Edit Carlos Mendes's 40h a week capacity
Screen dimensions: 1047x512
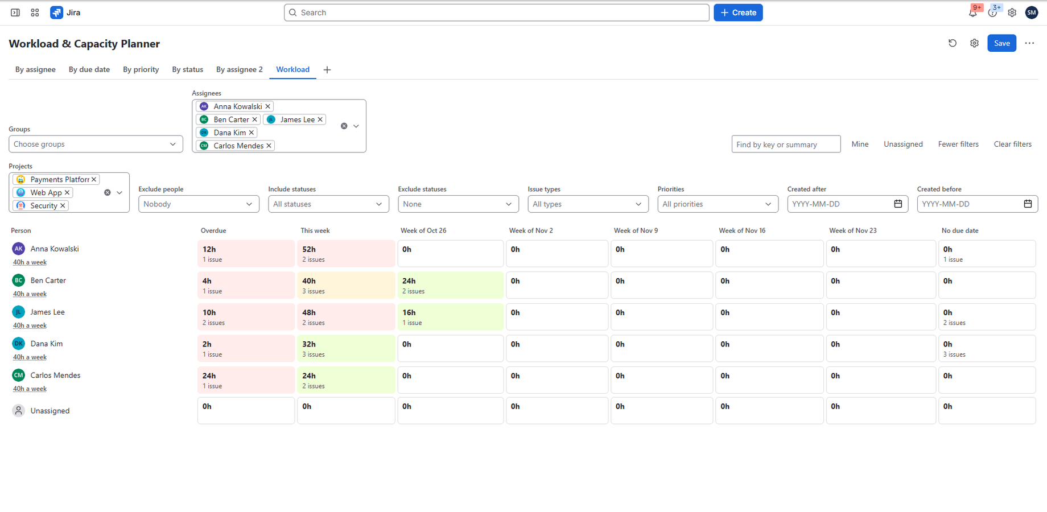pos(30,389)
